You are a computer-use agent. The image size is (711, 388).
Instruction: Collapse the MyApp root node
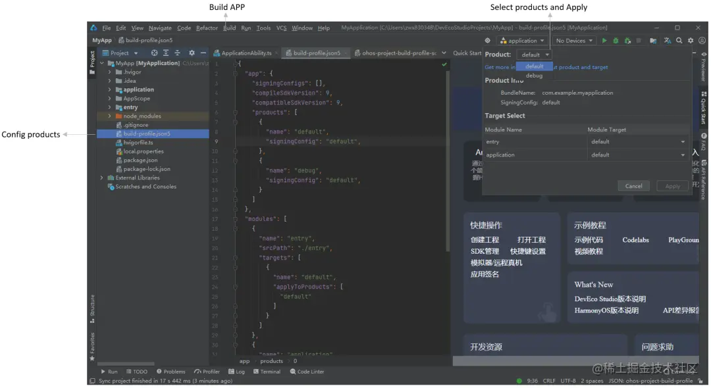point(101,63)
